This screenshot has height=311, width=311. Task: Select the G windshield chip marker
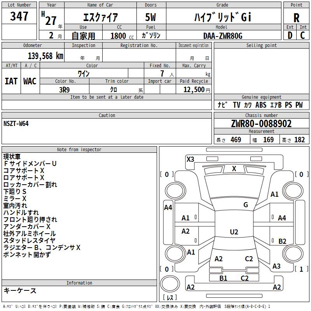pyautogui.click(x=246, y=205)
